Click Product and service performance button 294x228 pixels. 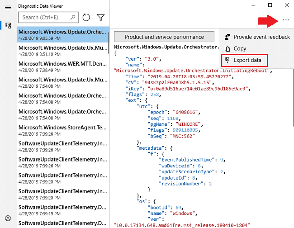coord(164,37)
